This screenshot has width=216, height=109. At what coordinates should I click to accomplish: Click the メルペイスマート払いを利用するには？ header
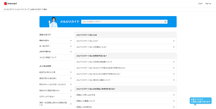pyautogui.click(x=126, y=56)
